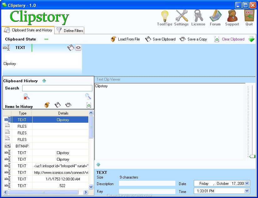The width and height of the screenshot is (258, 198).
Task: Open ToolTips lightbulb icon
Action: 165,16
